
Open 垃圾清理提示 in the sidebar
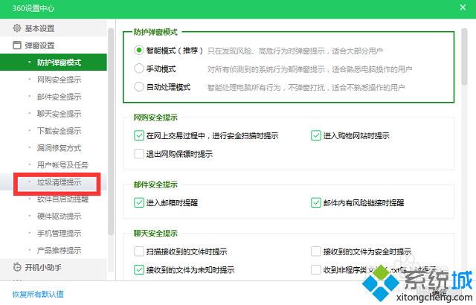coord(59,182)
